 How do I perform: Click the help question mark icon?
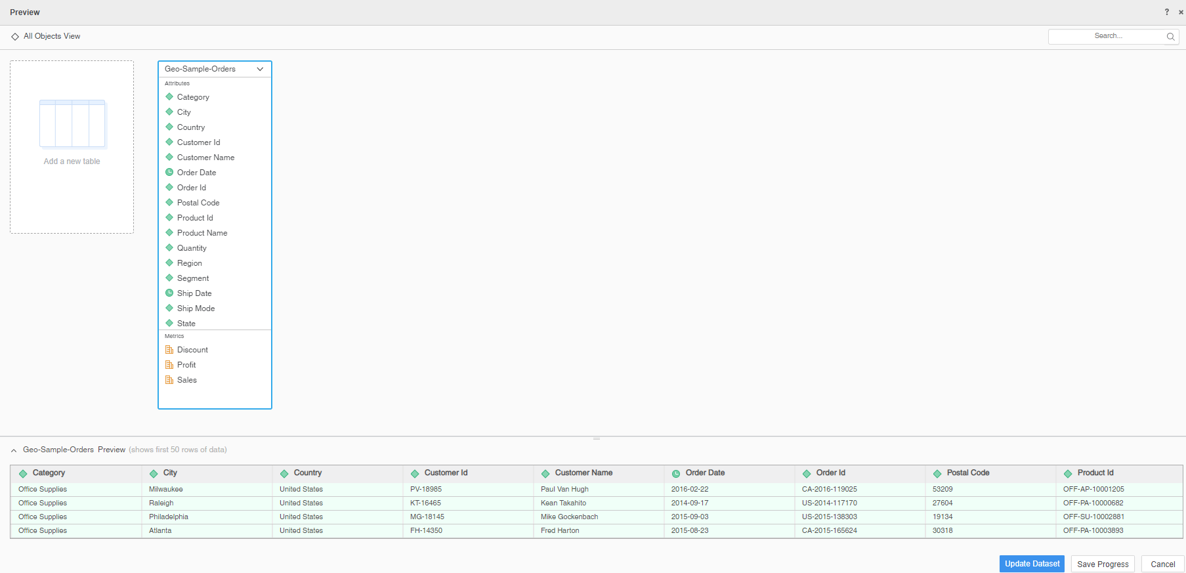pyautogui.click(x=1166, y=12)
